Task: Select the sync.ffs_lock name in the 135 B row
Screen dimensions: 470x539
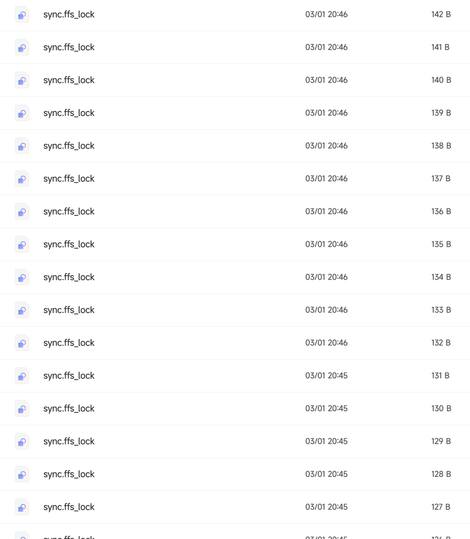Action: coord(69,244)
